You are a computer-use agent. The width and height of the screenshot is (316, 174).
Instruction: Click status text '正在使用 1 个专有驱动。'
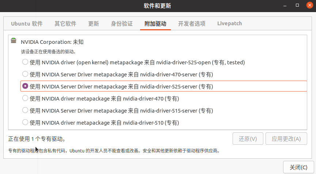tap(37, 139)
